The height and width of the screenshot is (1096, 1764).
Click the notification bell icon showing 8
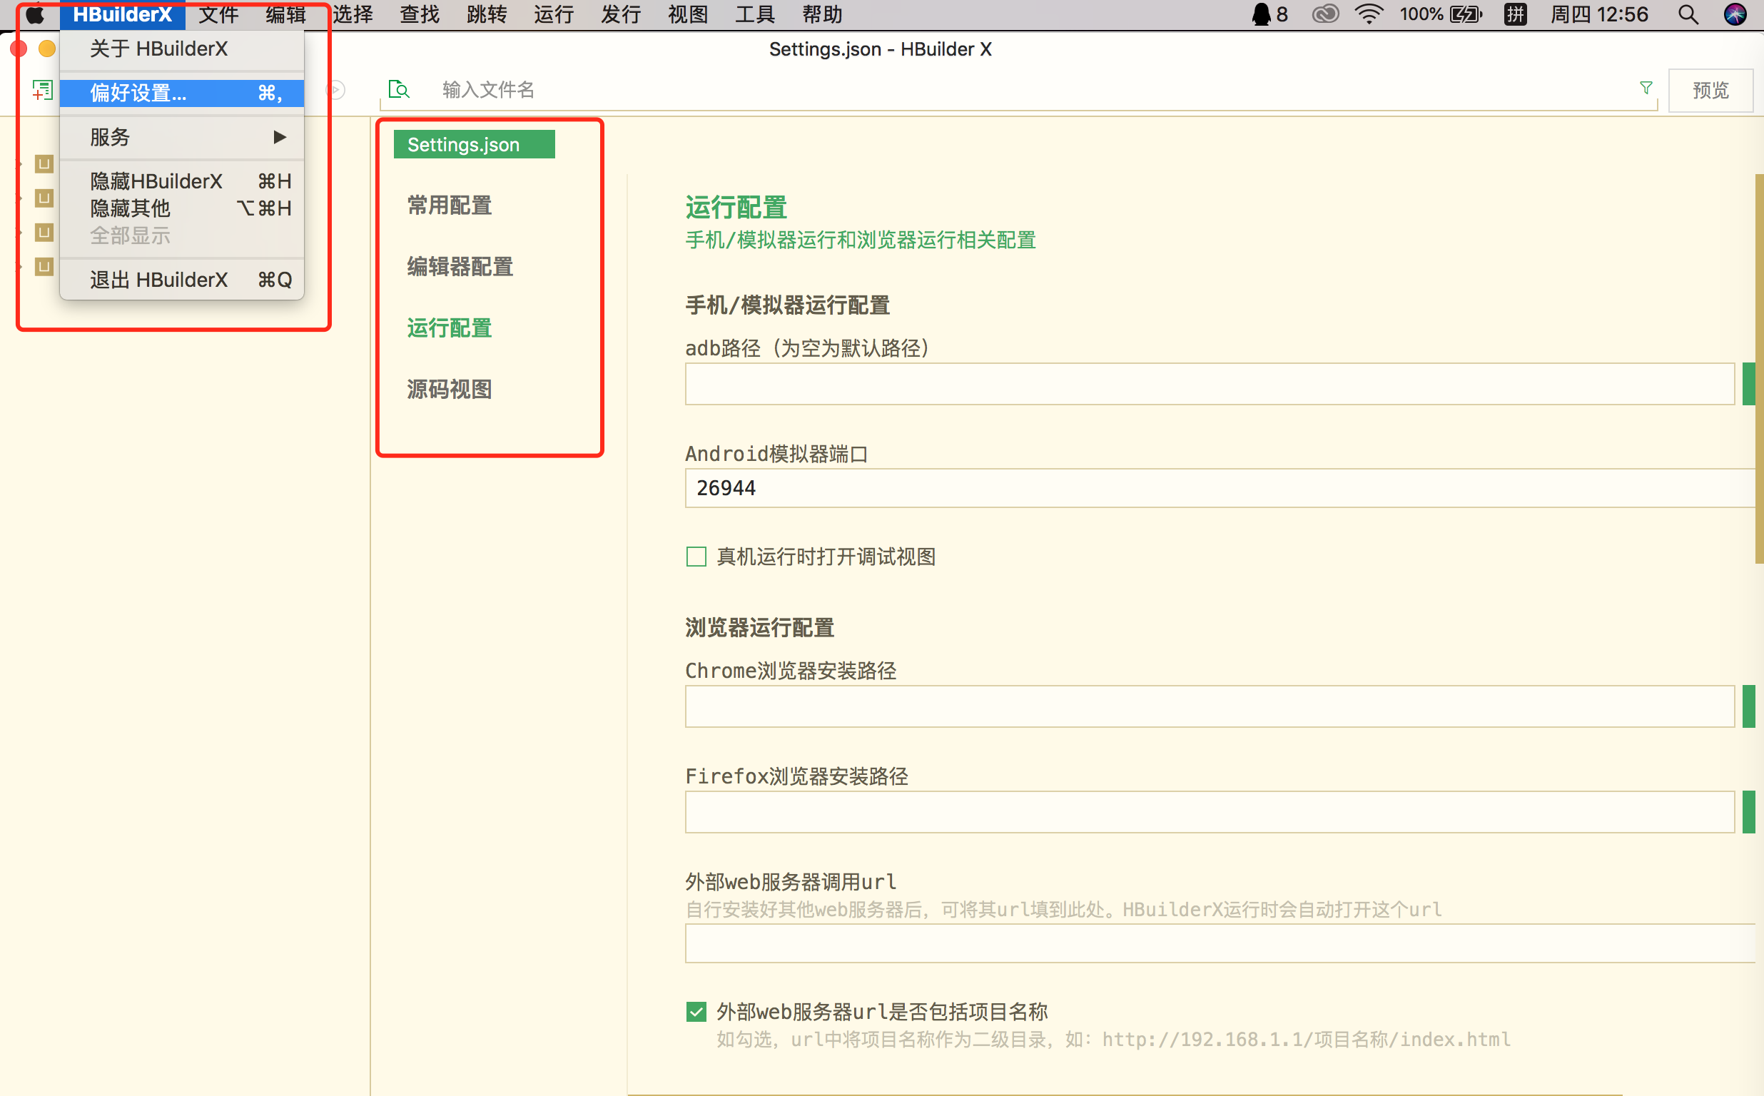(1262, 14)
